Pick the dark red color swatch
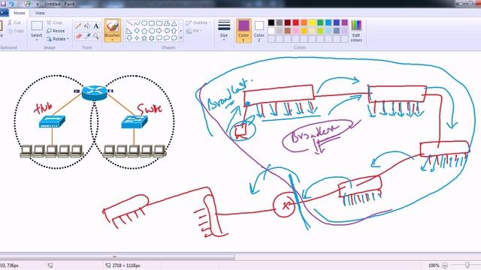 287,22
